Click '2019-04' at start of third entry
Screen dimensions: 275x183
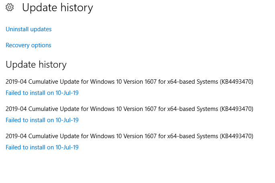pyautogui.click(x=15, y=136)
